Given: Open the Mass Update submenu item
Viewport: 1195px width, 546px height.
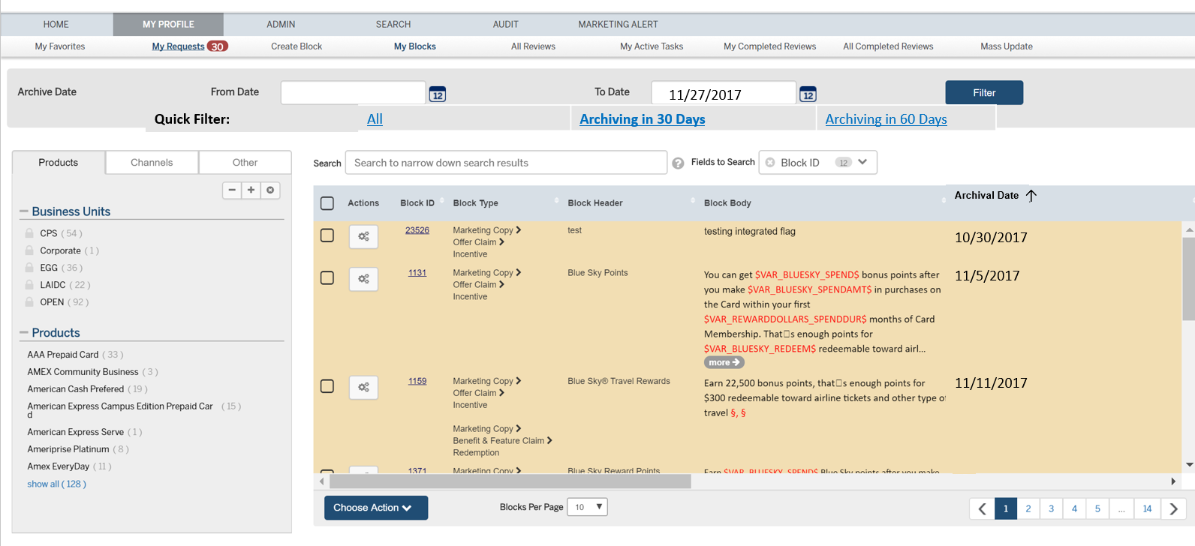Looking at the screenshot, I should click(x=1007, y=46).
